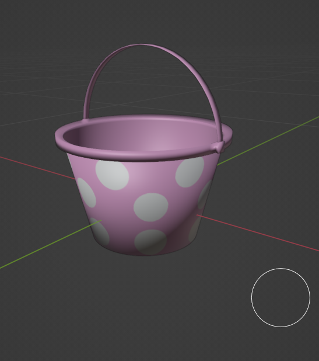
Task: Click the white circle brush cursor outline
Action: tap(281, 297)
